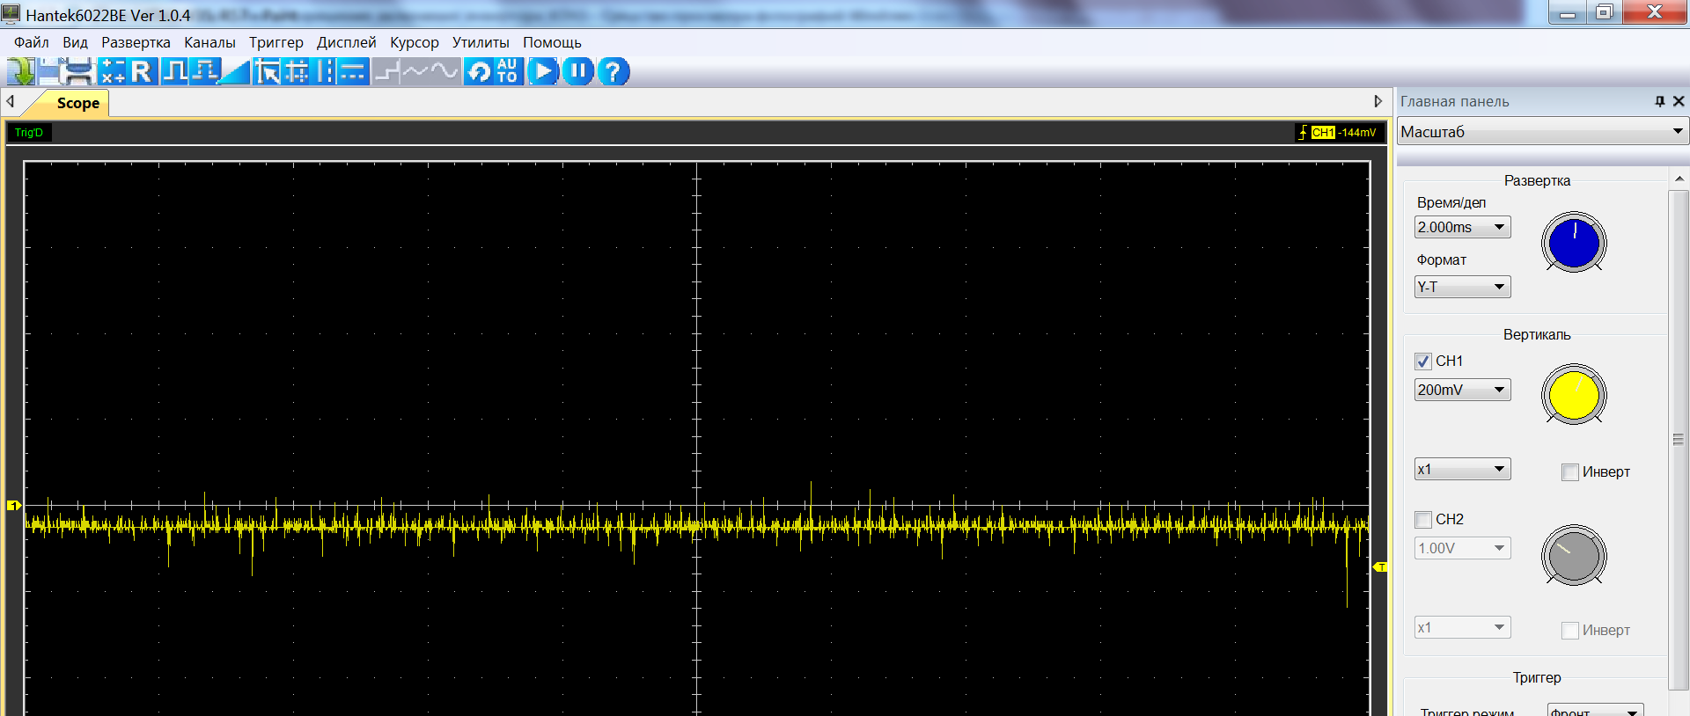Image resolution: width=1690 pixels, height=716 pixels.
Task: Enable the horizontal cursors tool
Action: 353,71
